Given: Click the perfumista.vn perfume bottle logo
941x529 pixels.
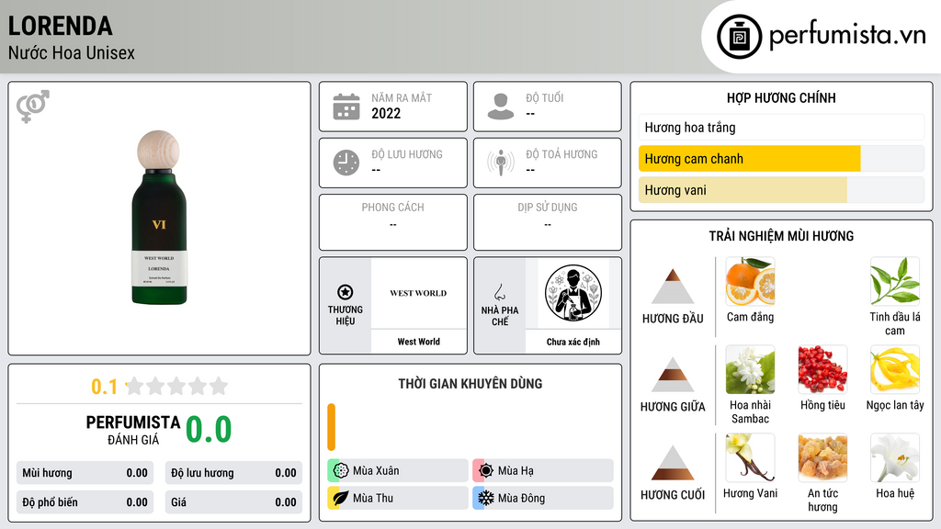Looking at the screenshot, I should click(739, 37).
